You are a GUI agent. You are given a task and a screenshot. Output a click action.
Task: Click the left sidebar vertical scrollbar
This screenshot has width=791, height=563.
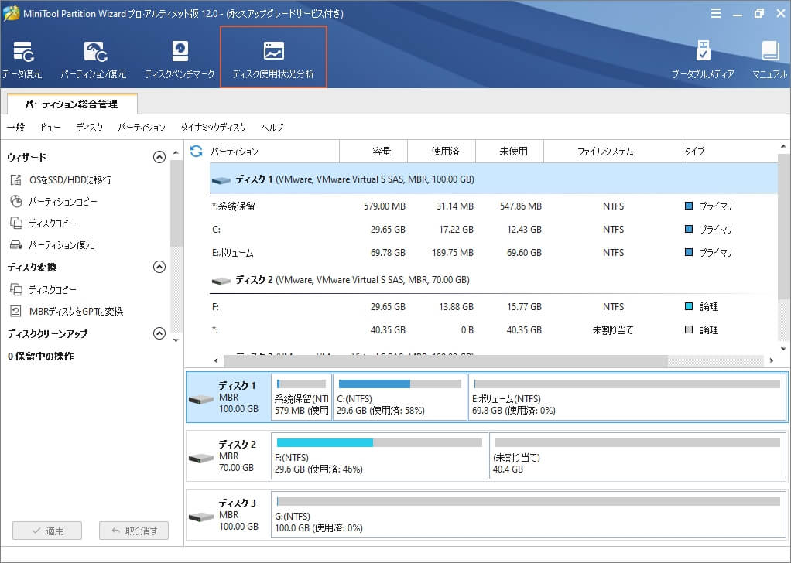[176, 203]
